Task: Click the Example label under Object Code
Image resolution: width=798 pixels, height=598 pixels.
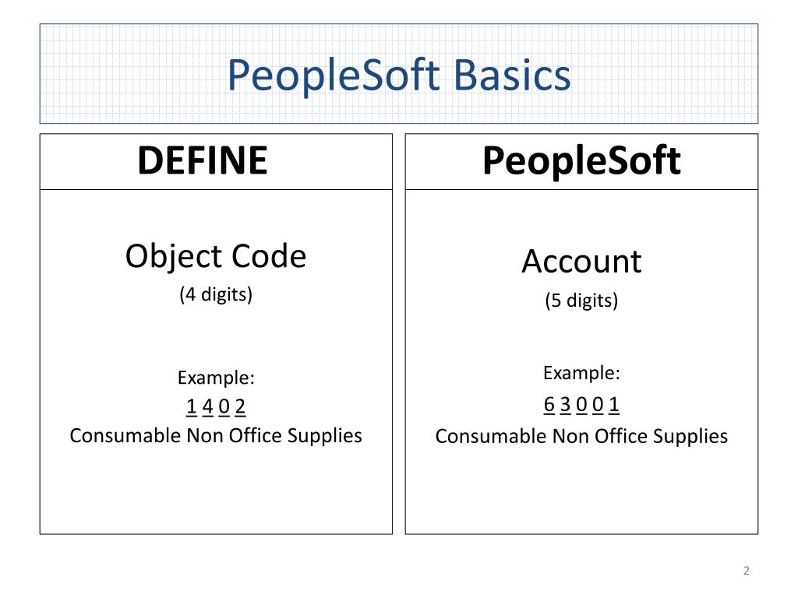Action: point(216,378)
